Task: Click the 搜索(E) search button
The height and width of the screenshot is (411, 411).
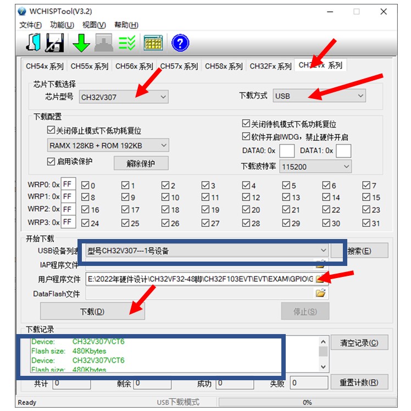Action: pos(359,251)
